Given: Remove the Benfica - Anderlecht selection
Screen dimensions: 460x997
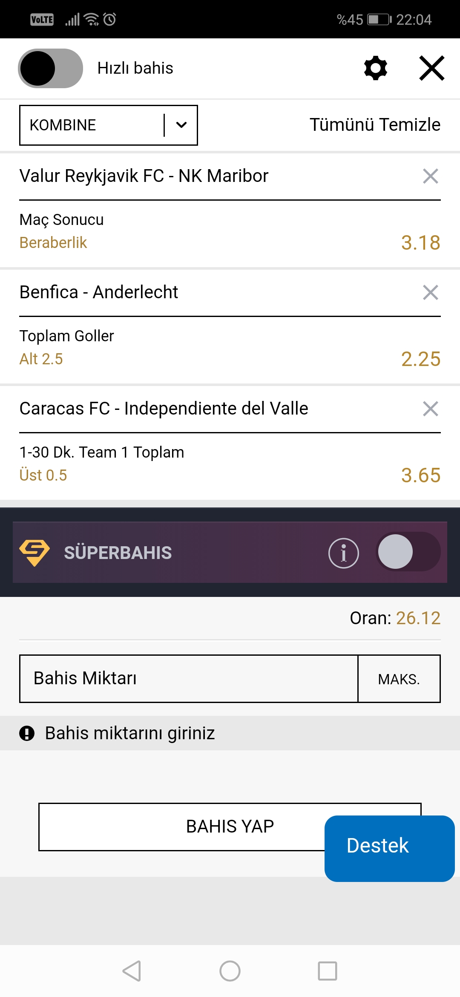Looking at the screenshot, I should pyautogui.click(x=431, y=292).
